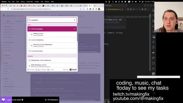Click the Algolia logo link
This screenshot has width=183, height=103.
coord(73,70)
